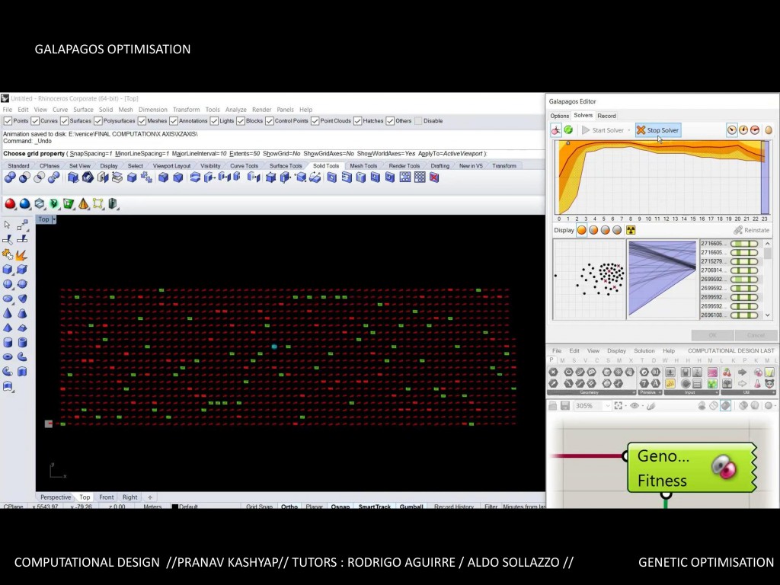Enable the Disable filter checkbox
This screenshot has width=780, height=585.
pos(417,120)
